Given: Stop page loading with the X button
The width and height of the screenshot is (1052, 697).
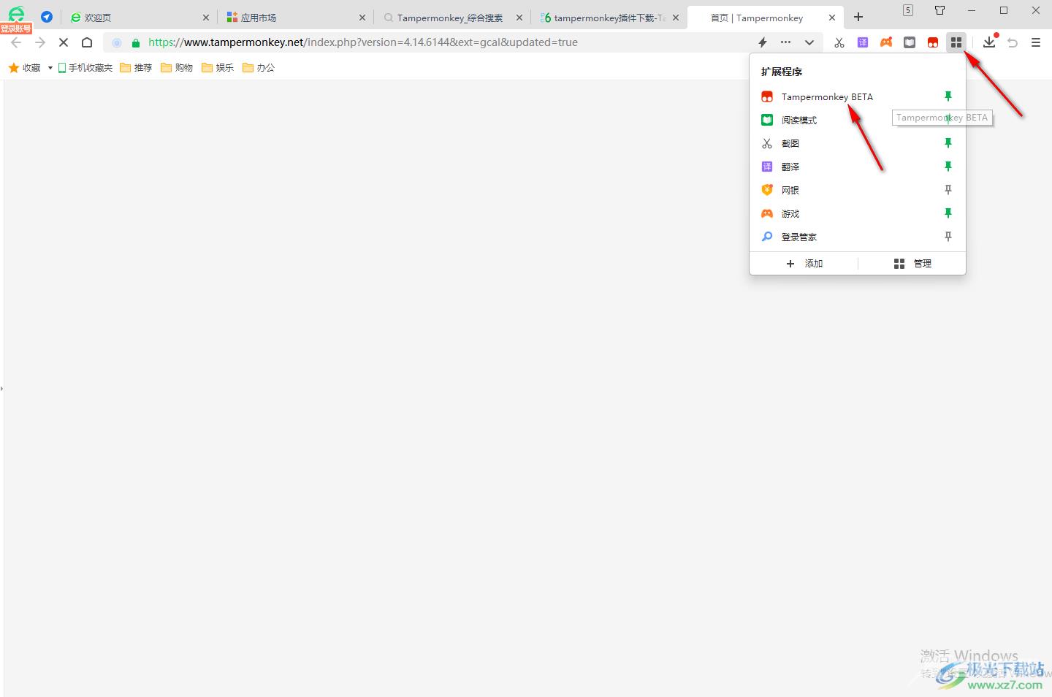Looking at the screenshot, I should pyautogui.click(x=64, y=42).
